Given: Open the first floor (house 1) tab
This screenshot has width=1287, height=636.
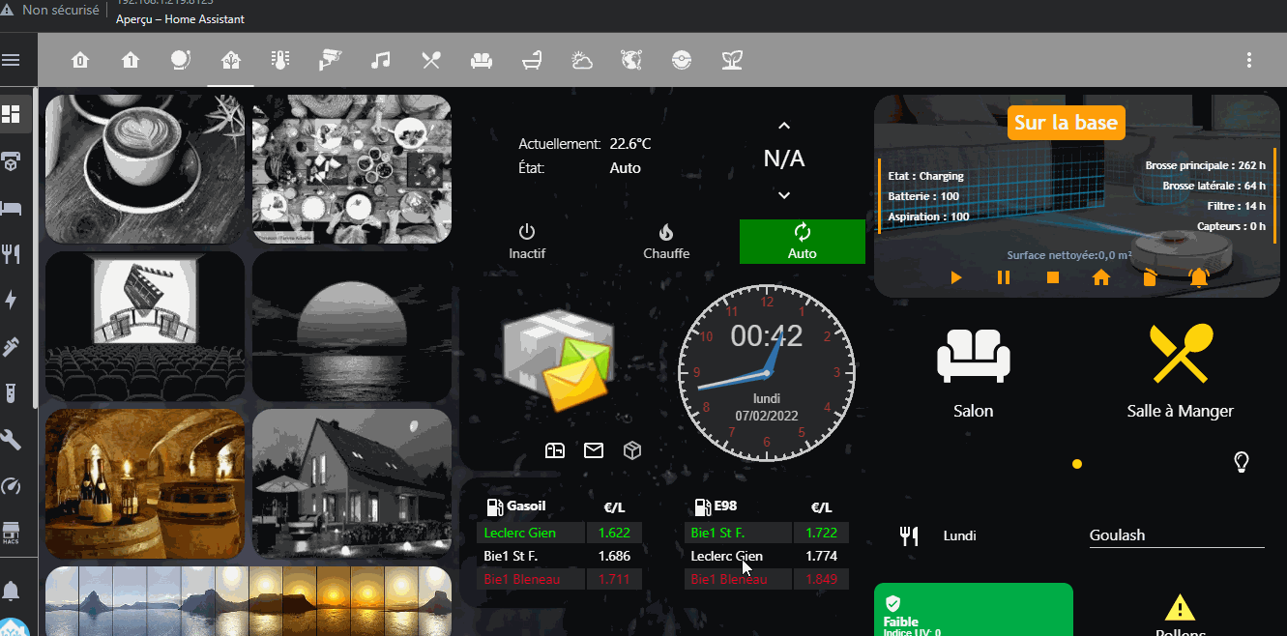Looking at the screenshot, I should tap(130, 61).
